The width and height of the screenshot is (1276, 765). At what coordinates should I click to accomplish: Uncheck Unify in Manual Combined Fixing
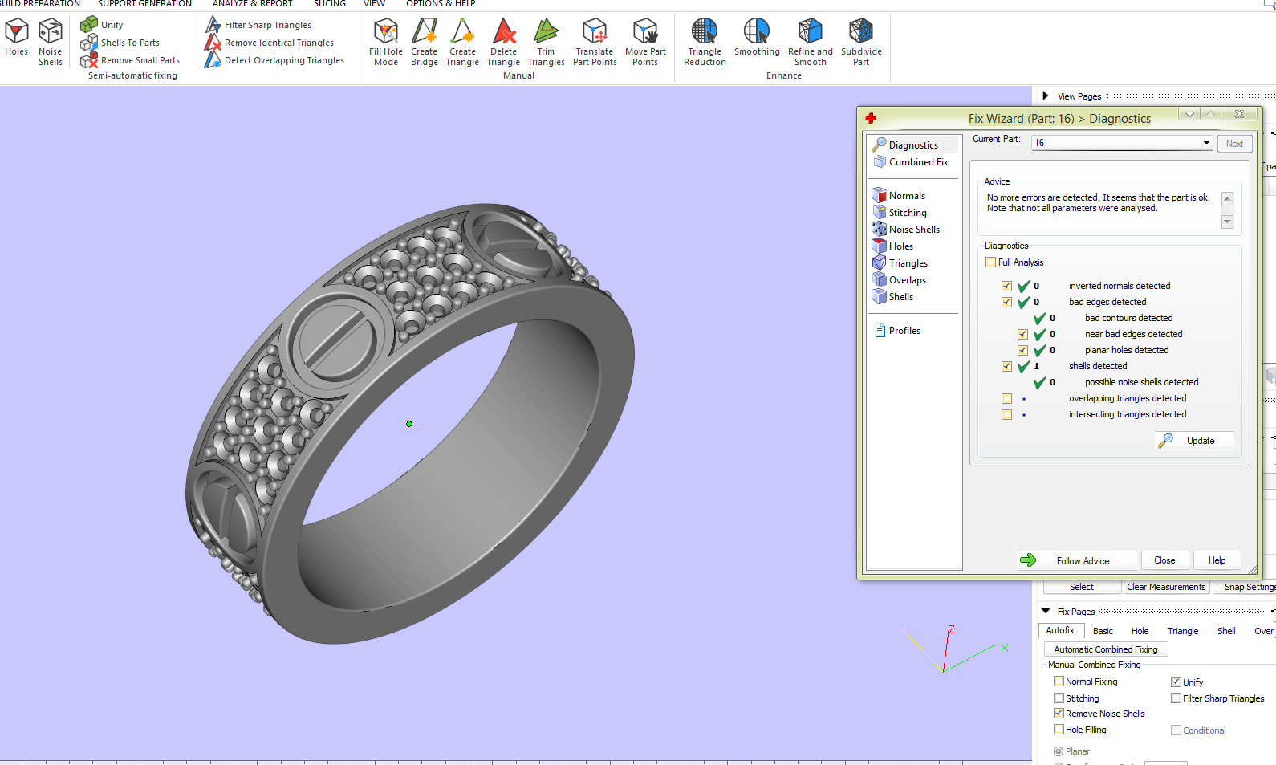1176,682
